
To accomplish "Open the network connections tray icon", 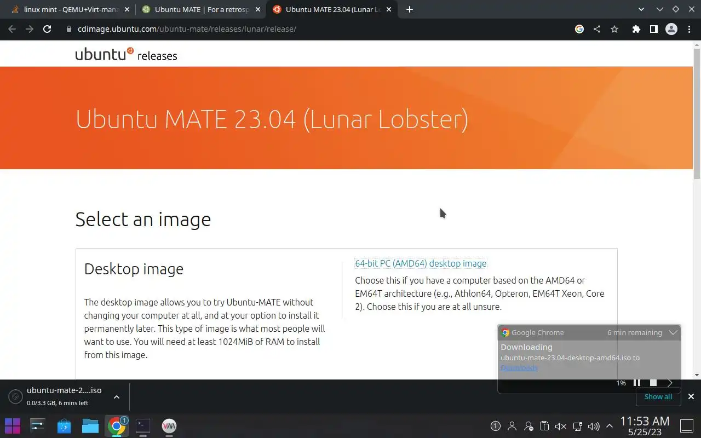I will (x=577, y=426).
